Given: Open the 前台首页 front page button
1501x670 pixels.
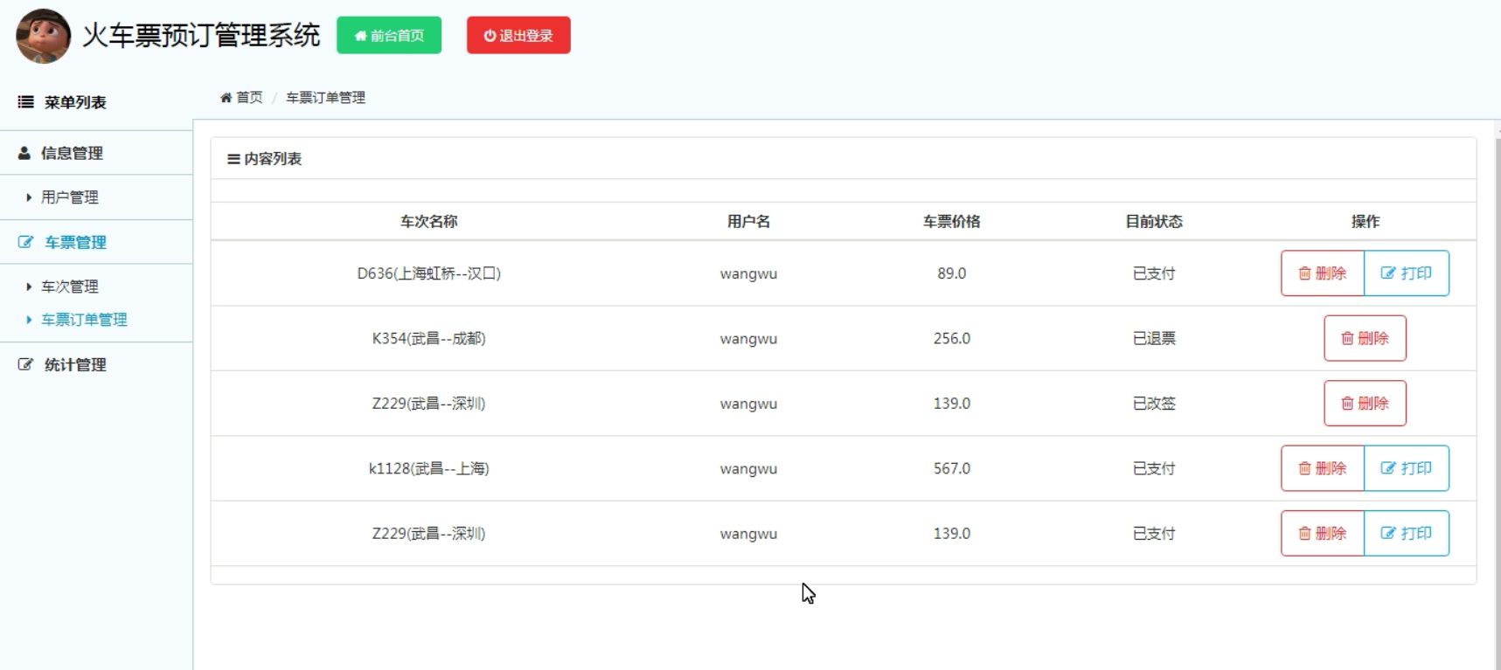Looking at the screenshot, I should pyautogui.click(x=389, y=36).
